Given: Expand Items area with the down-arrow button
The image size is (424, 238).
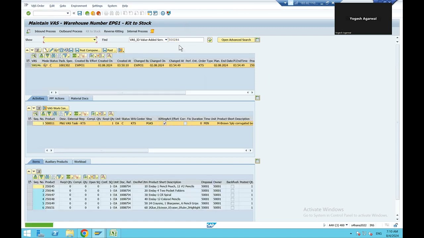Looking at the screenshot, I should (34, 171).
